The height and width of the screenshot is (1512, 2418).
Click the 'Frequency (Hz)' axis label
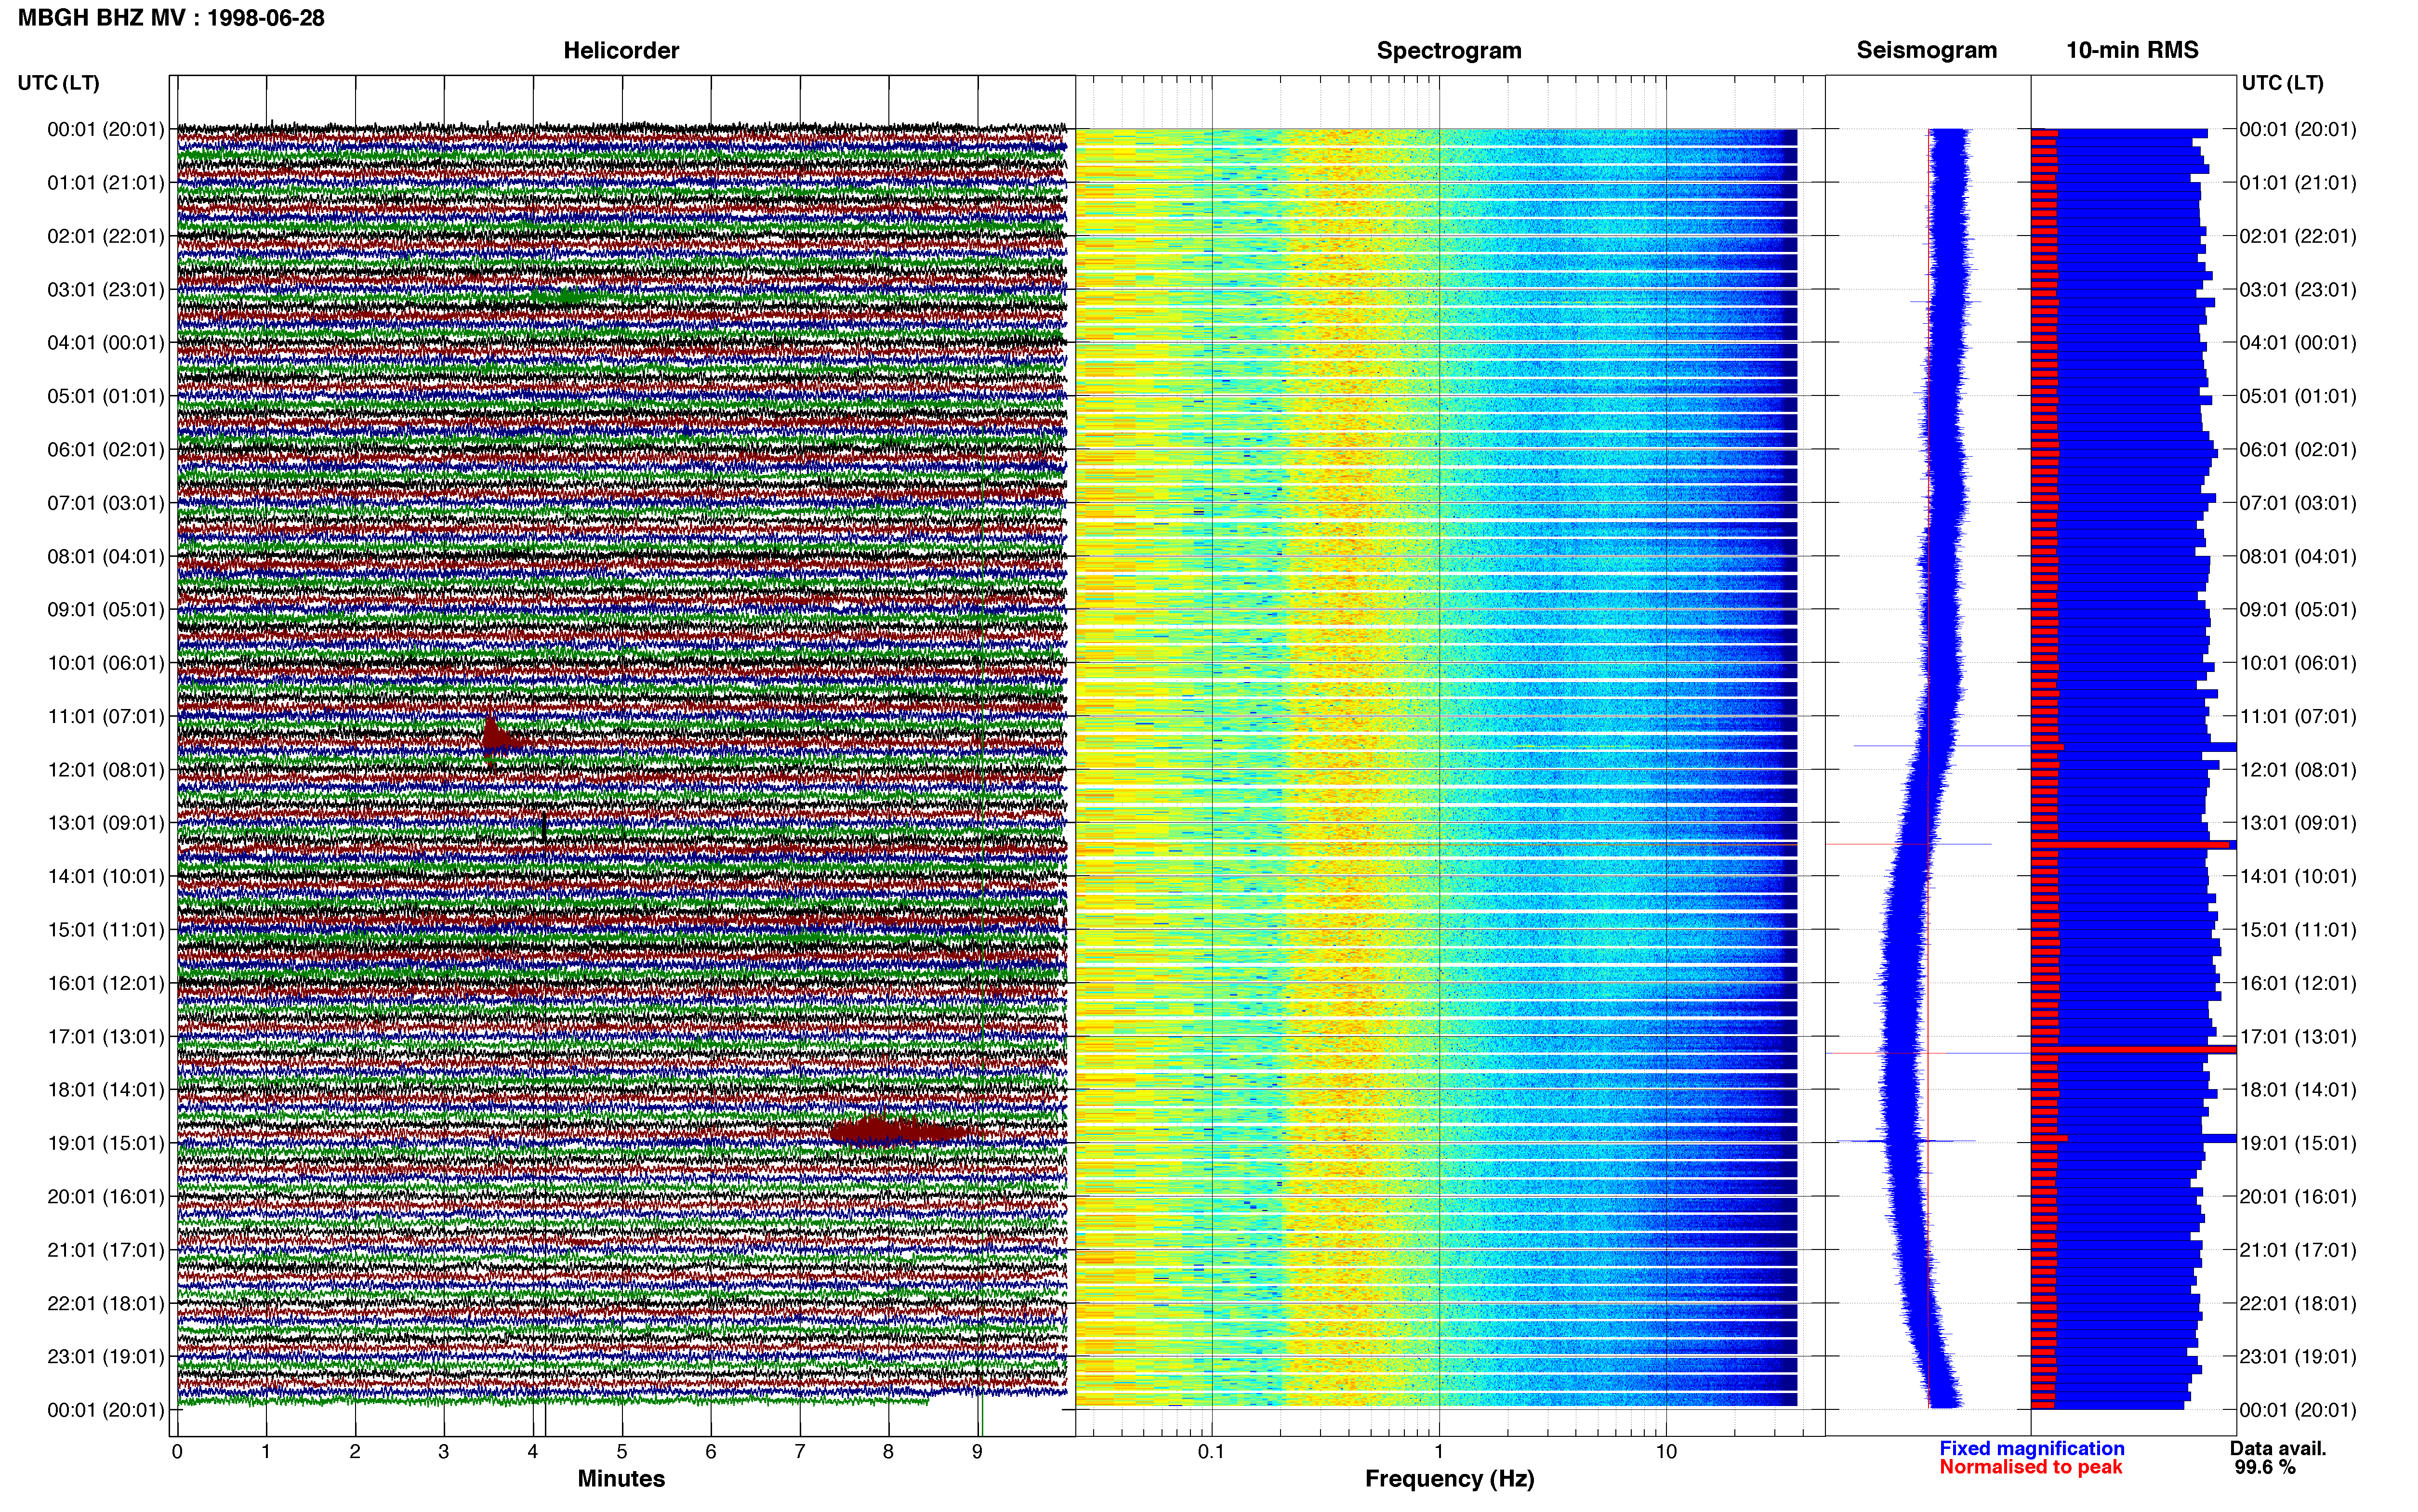[1449, 1479]
